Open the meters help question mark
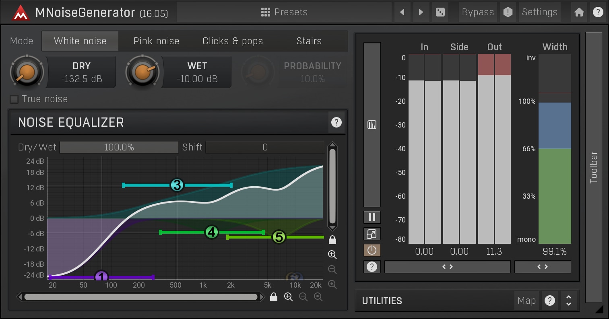 point(372,267)
